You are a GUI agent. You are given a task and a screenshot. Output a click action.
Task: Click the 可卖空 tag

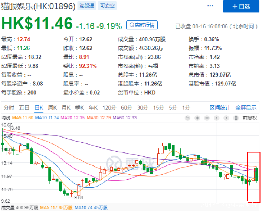(107, 6)
